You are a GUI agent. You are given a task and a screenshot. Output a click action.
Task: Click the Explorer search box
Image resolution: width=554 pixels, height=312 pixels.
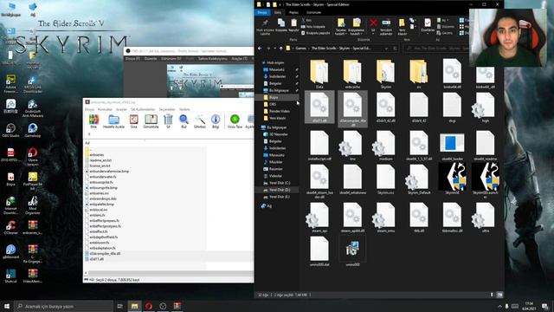pyautogui.click(x=435, y=49)
